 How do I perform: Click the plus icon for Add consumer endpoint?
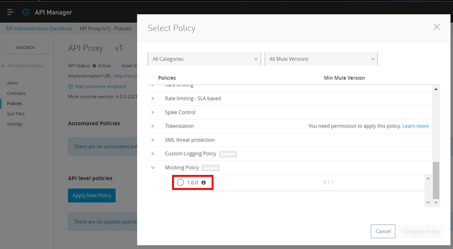tap(71, 86)
